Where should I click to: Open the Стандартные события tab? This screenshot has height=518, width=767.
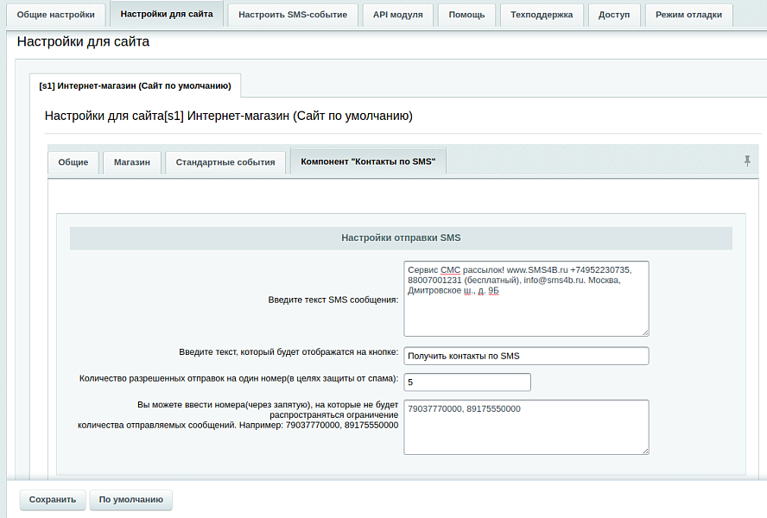point(225,162)
